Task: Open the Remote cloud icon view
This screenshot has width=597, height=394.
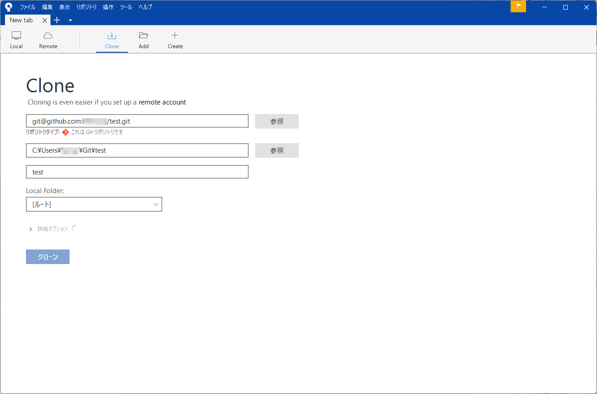Action: pos(48,36)
